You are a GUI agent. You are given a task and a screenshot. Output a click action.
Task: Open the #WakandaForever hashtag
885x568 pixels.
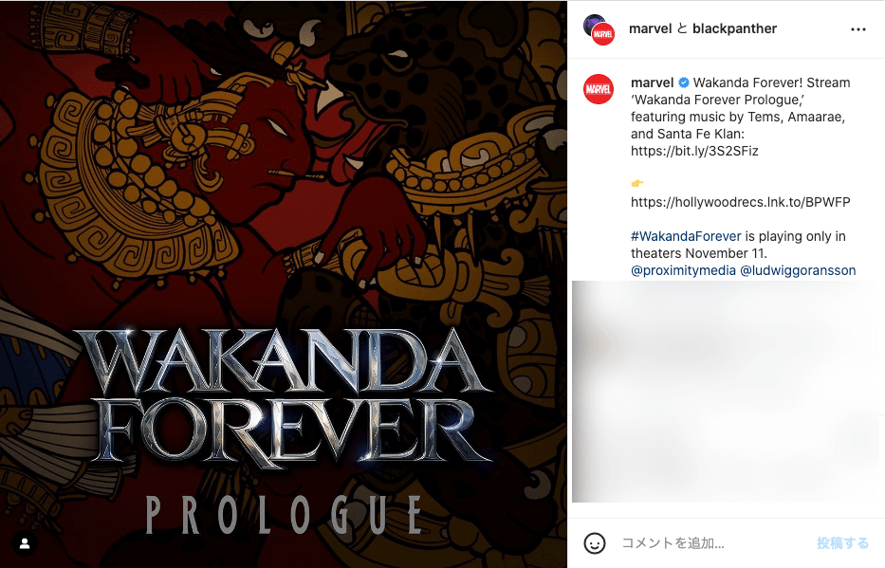pos(686,236)
